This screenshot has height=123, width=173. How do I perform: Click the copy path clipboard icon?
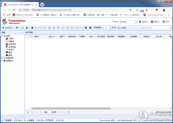[72, 28]
